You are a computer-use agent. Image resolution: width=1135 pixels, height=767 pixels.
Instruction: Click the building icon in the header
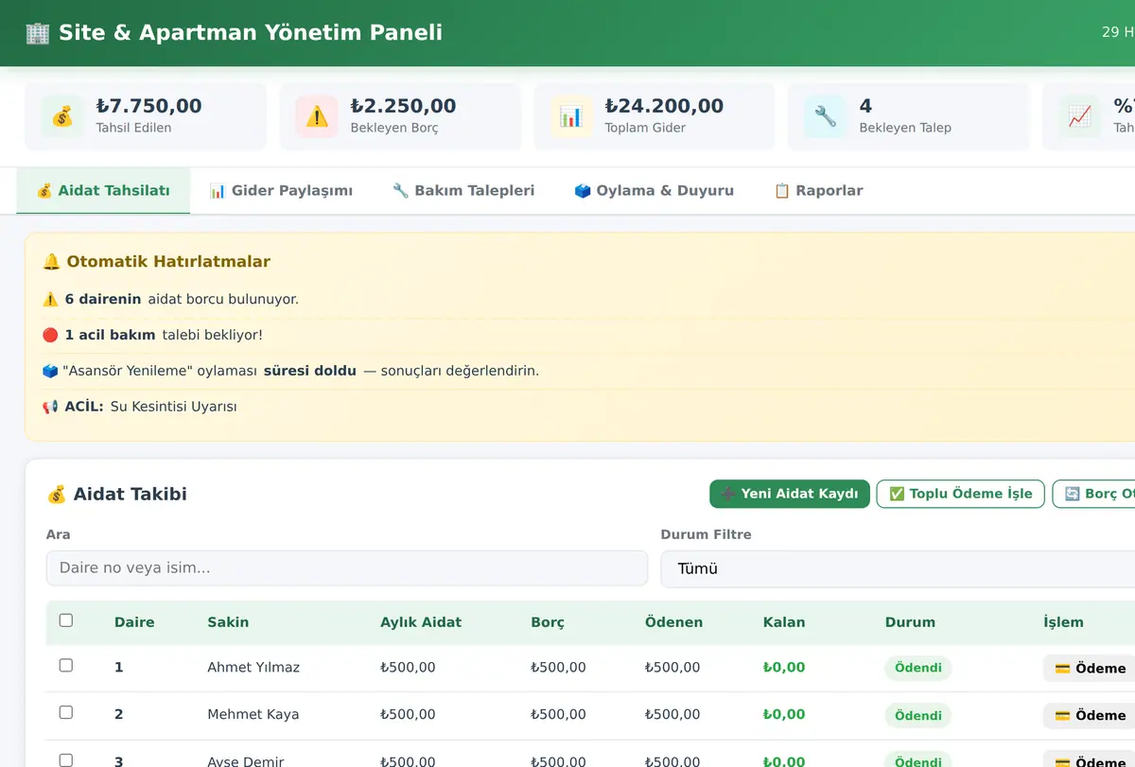[x=38, y=33]
